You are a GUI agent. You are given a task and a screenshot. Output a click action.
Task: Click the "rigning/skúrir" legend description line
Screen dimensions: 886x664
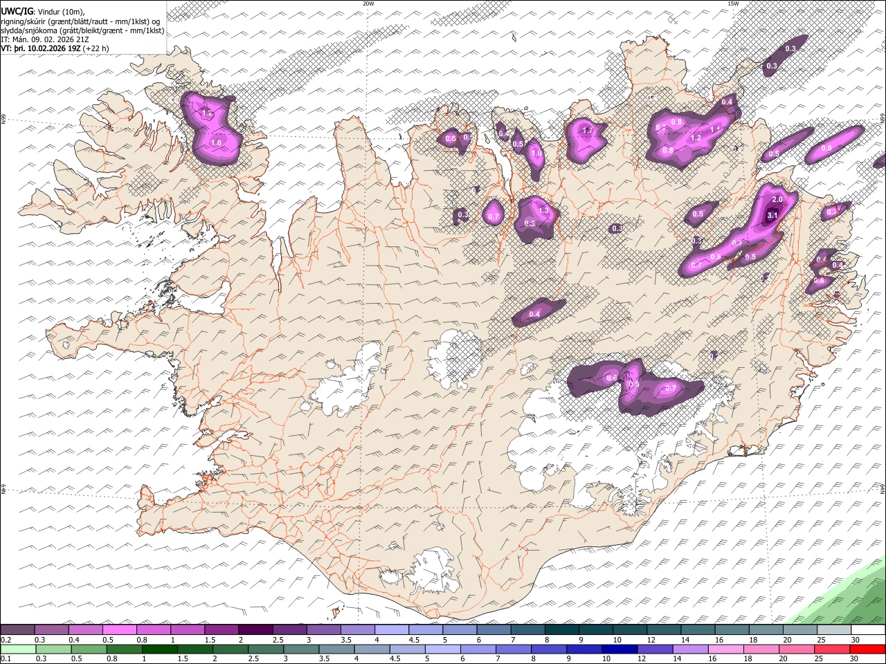click(80, 21)
